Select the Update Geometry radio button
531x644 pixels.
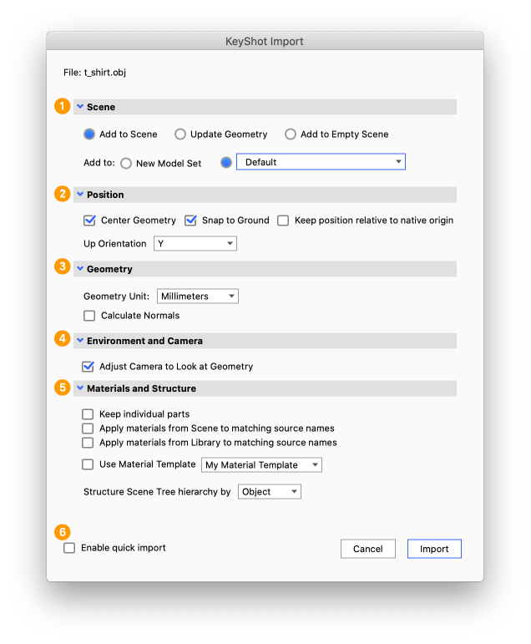click(x=180, y=134)
